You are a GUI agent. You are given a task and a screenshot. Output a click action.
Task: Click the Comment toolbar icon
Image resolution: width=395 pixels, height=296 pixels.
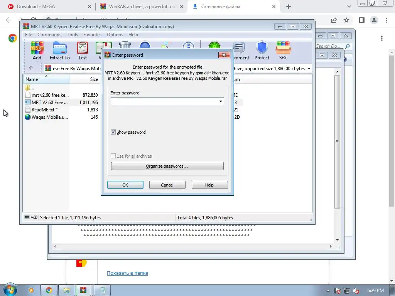pos(239,50)
